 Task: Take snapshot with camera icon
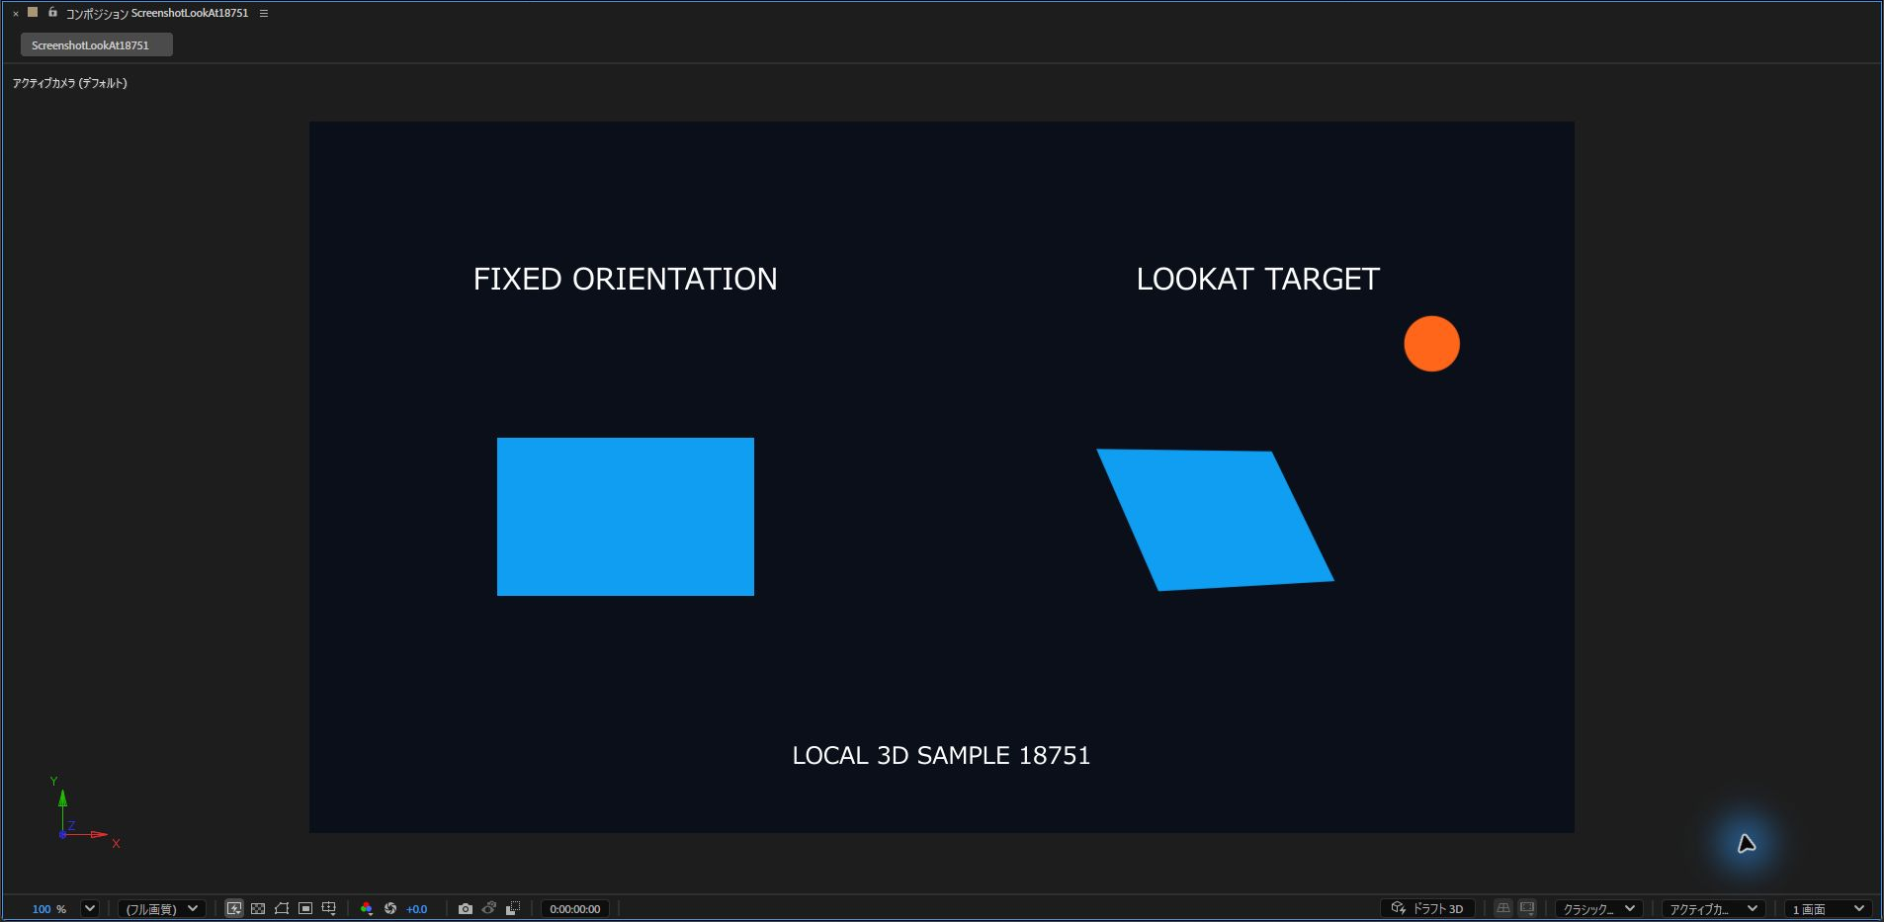pos(466,908)
